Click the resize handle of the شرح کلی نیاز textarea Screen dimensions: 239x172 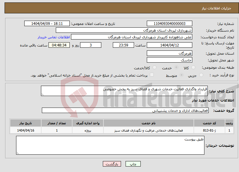click(42, 95)
